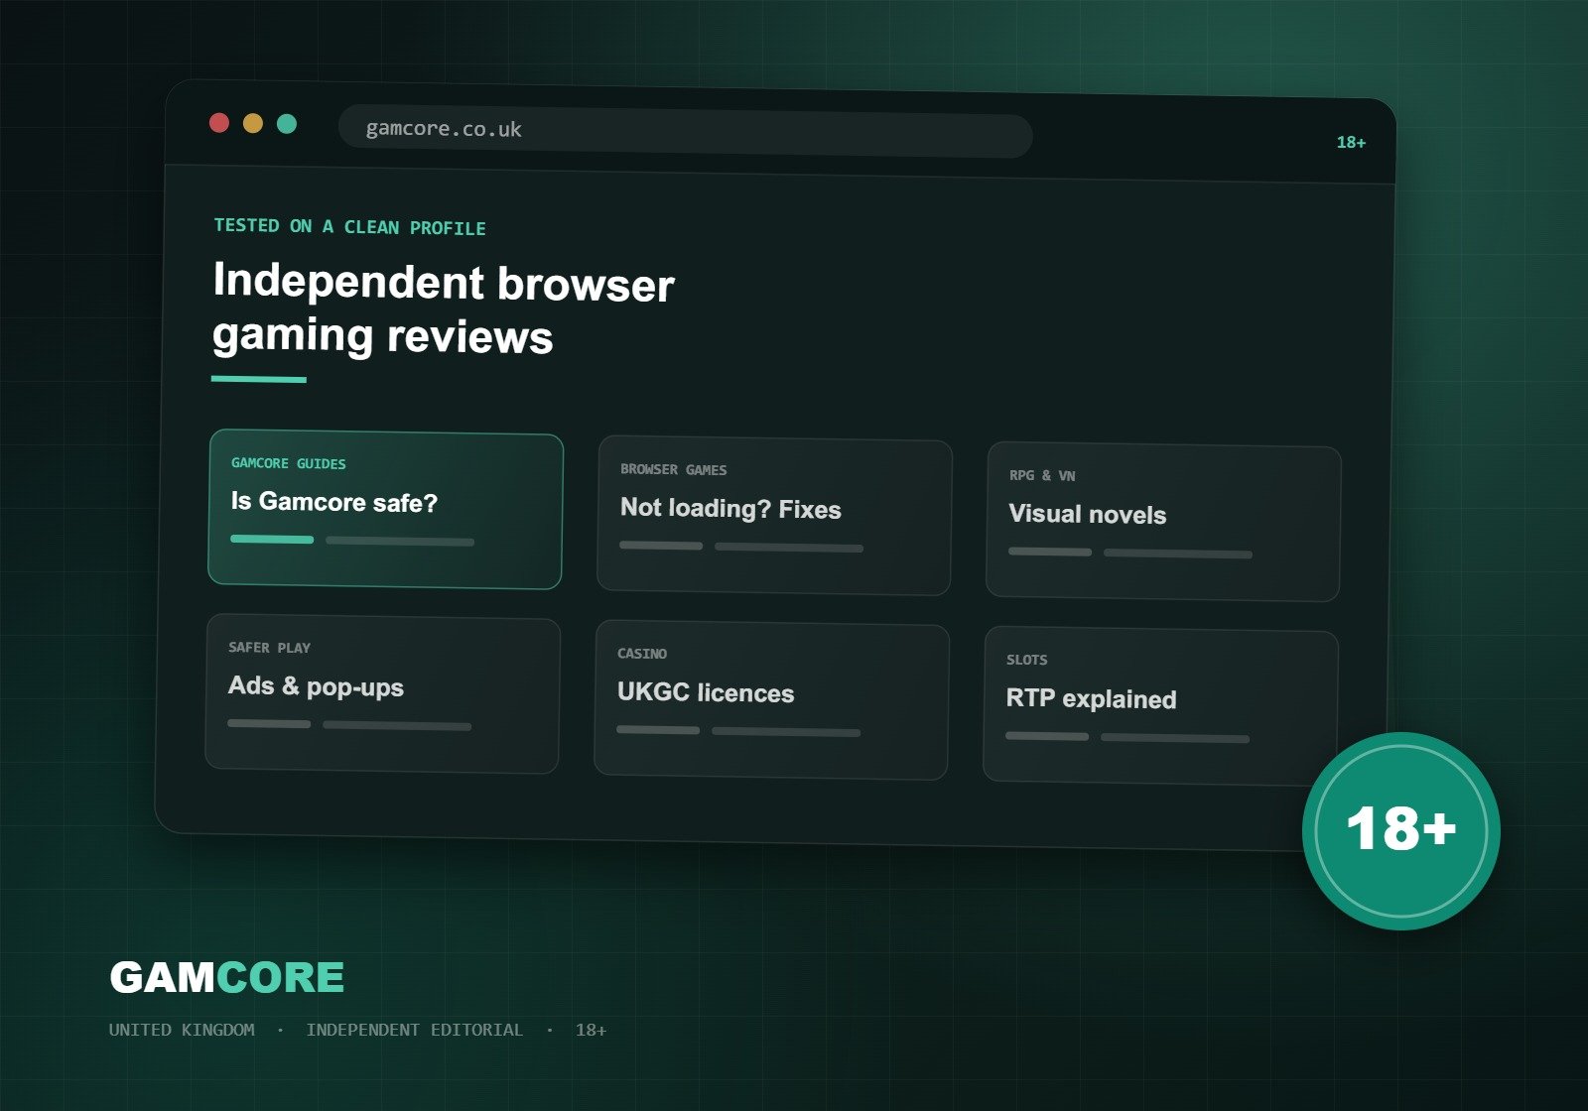The width and height of the screenshot is (1588, 1111).
Task: Click the gamcore.co.uk address bar
Action: coord(686,132)
